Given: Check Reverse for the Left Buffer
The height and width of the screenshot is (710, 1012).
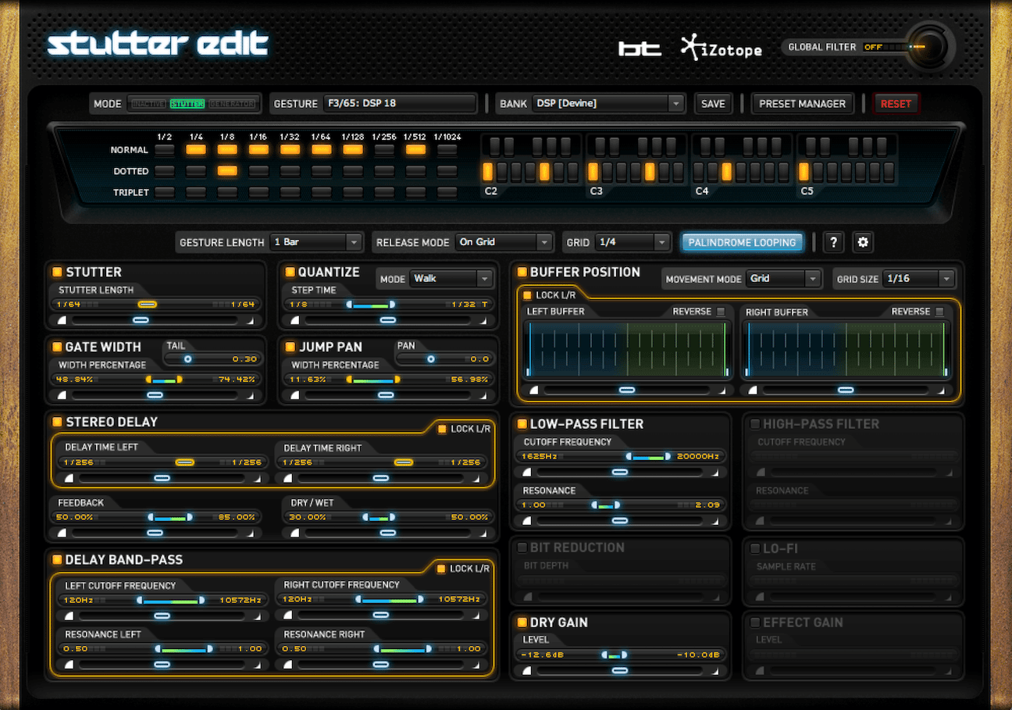Looking at the screenshot, I should point(721,312).
